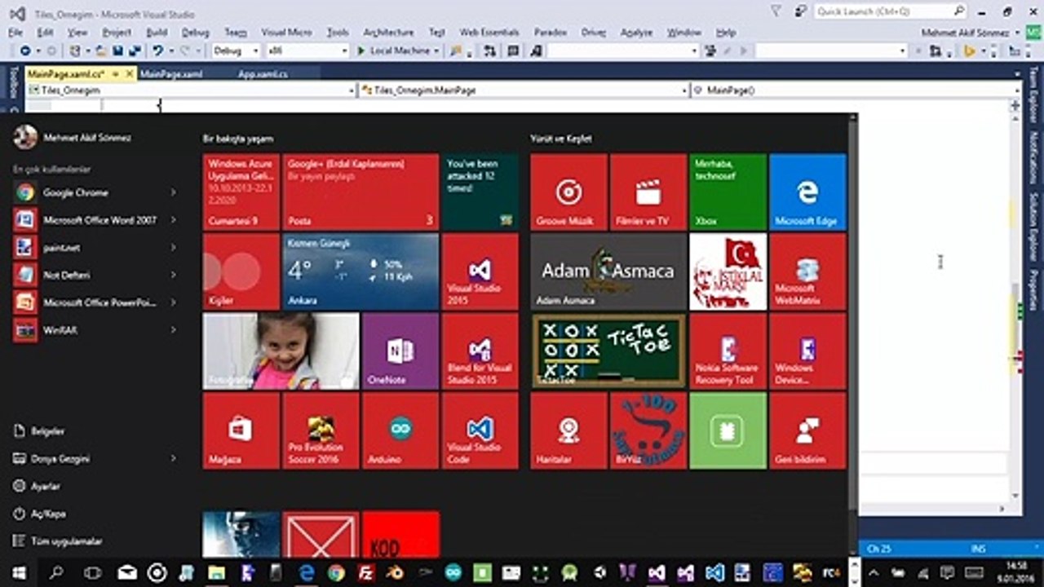The height and width of the screenshot is (587, 1044).
Task: Open the Mağaza store tile
Action: click(x=241, y=430)
